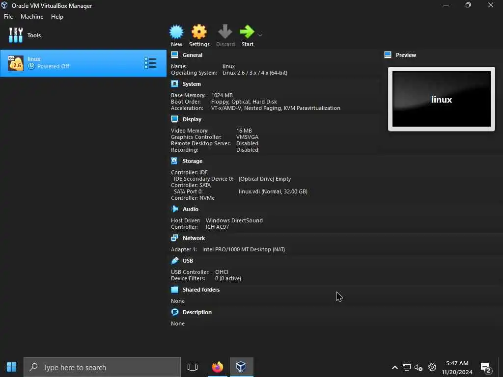Open Task View on taskbar
Screen dimensions: 503x377
(x=193, y=367)
